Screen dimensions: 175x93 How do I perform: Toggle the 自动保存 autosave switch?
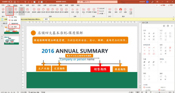click(10, 2)
